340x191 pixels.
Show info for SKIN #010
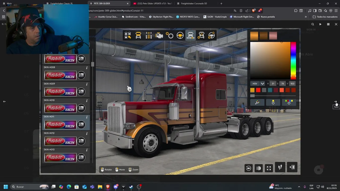click(x=87, y=101)
